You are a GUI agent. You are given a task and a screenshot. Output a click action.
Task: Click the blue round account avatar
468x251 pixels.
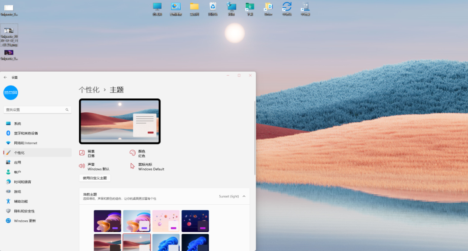point(11,92)
